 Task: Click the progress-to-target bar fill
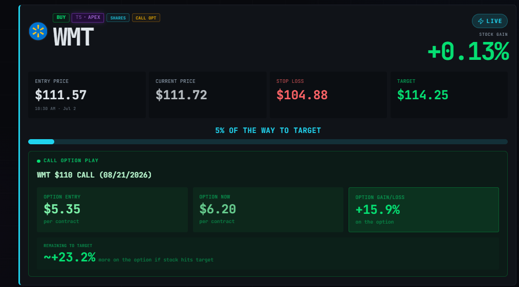(x=41, y=142)
